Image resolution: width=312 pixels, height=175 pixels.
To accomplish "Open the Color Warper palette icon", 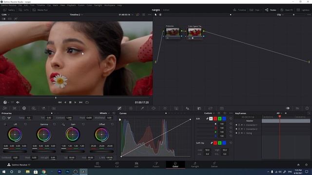I will 131,108.
